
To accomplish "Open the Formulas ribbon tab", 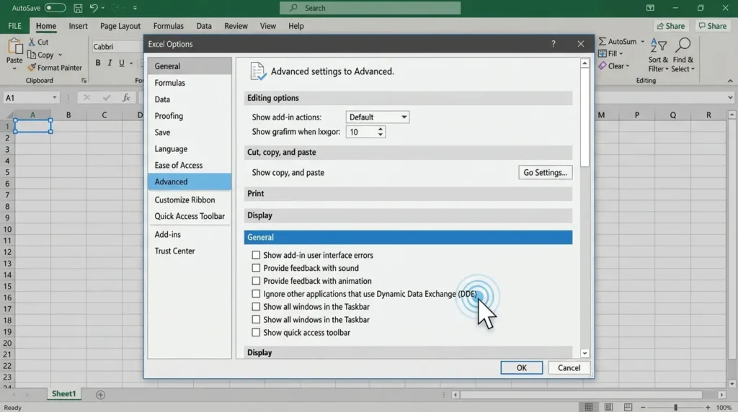I will click(168, 26).
